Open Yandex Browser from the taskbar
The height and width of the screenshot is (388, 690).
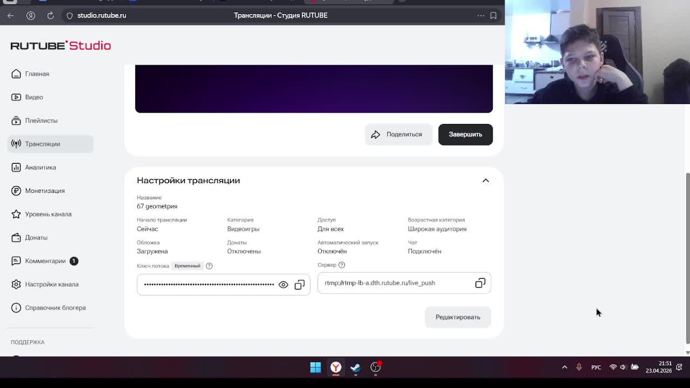[x=336, y=368]
